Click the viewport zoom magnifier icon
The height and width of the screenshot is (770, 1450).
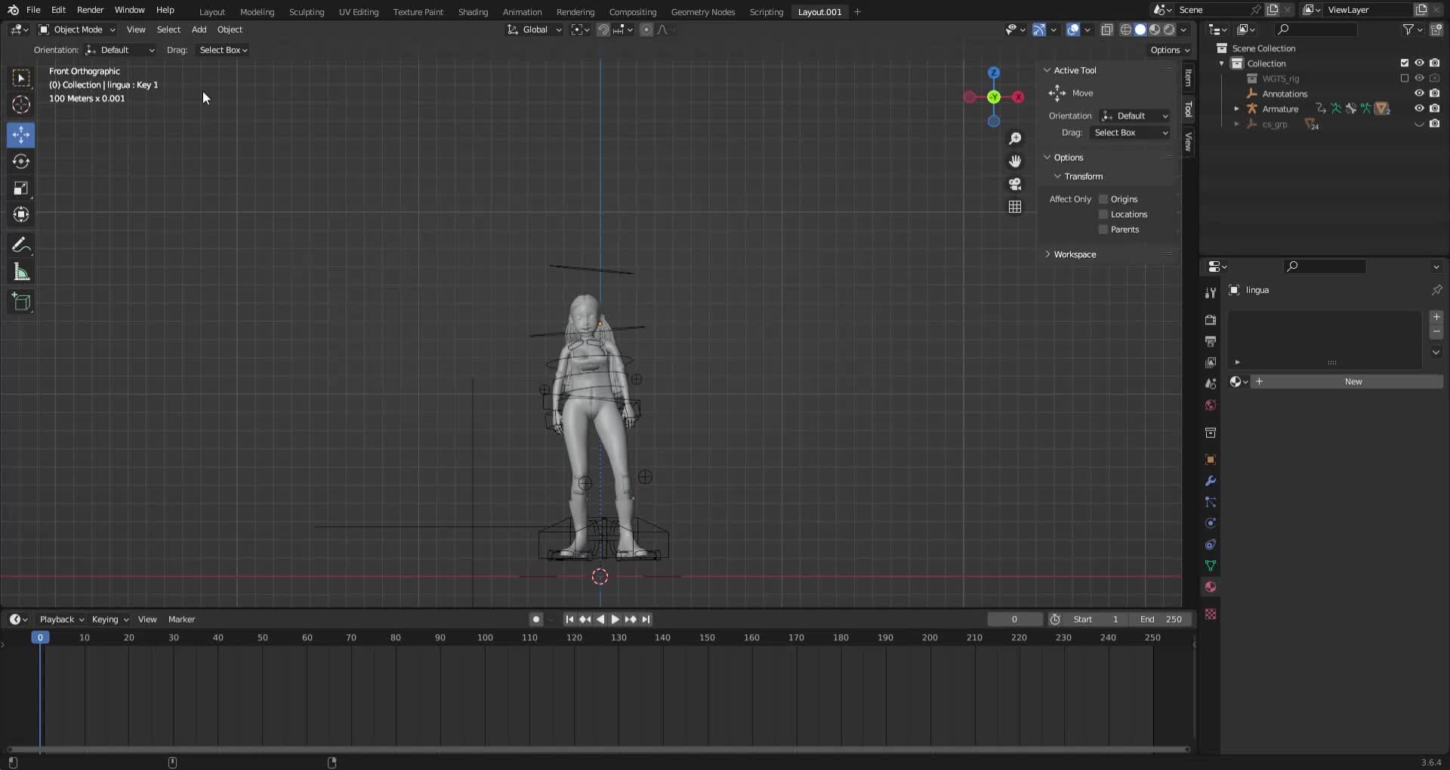pos(1015,138)
